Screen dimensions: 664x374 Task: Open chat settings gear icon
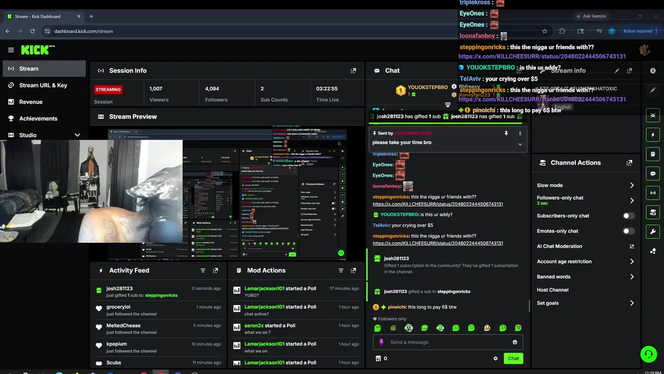coord(495,358)
